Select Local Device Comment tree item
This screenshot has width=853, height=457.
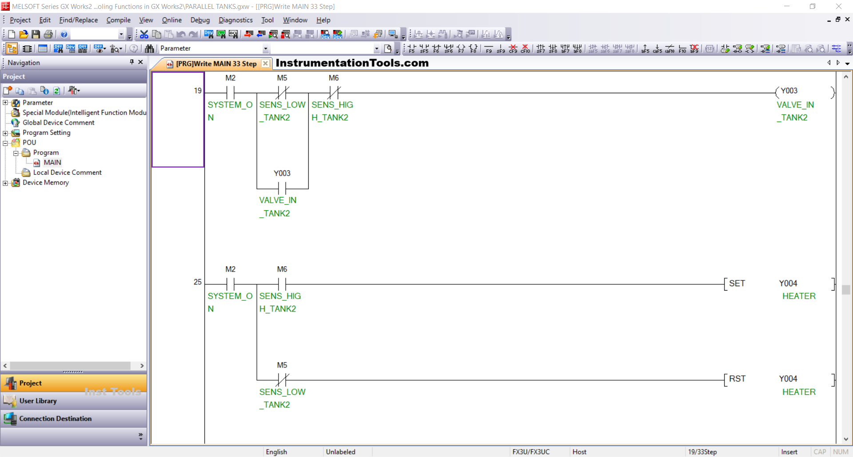pyautogui.click(x=67, y=173)
